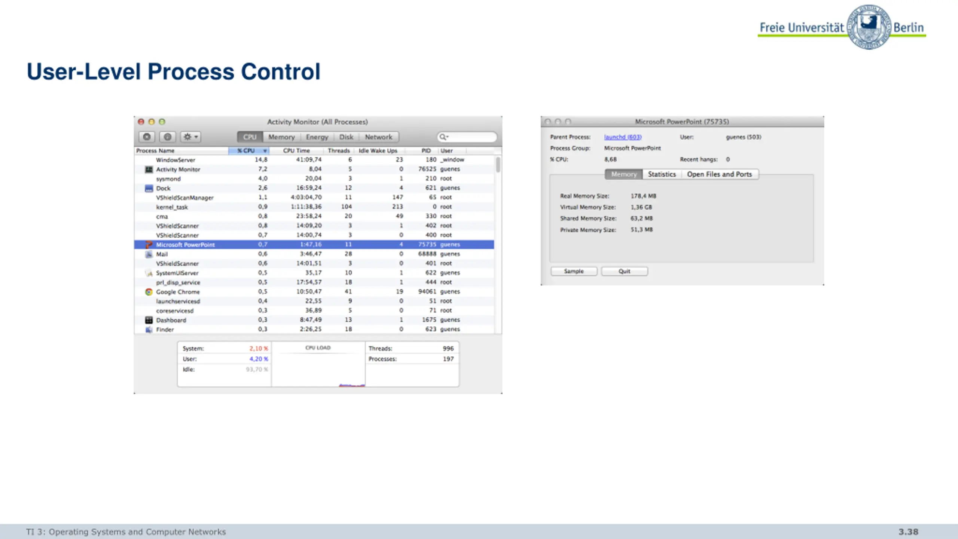Click the Google Chrome icon in the list

point(149,292)
